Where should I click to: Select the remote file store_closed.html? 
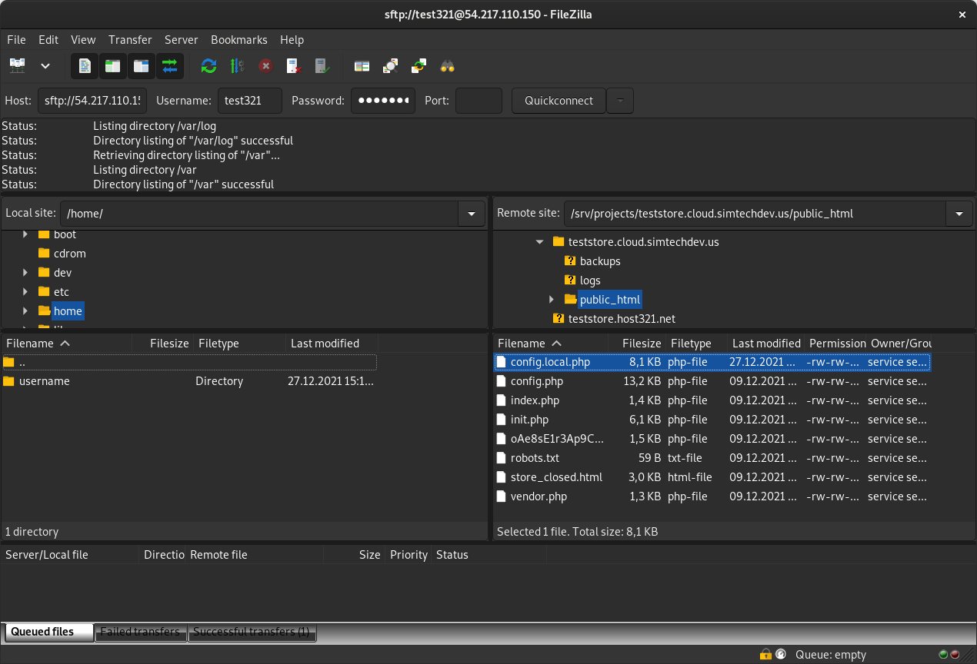712,477
